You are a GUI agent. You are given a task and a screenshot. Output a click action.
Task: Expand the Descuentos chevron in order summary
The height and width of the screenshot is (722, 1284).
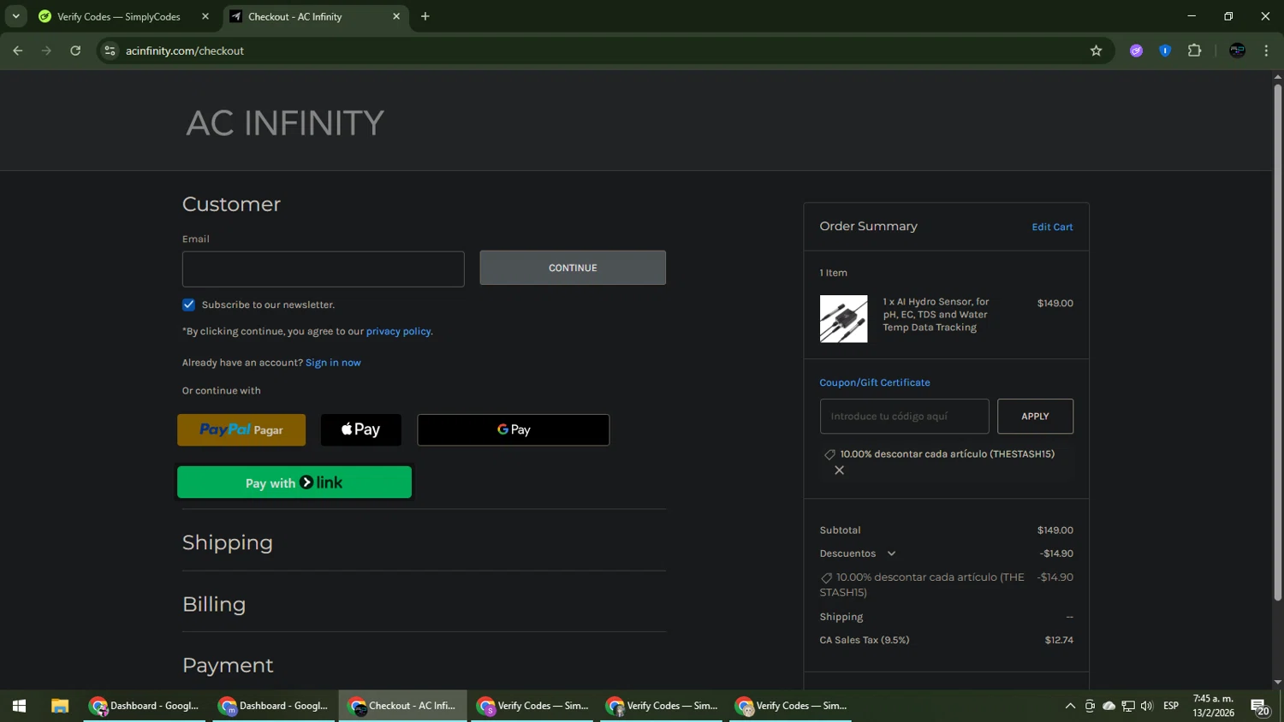(x=891, y=553)
